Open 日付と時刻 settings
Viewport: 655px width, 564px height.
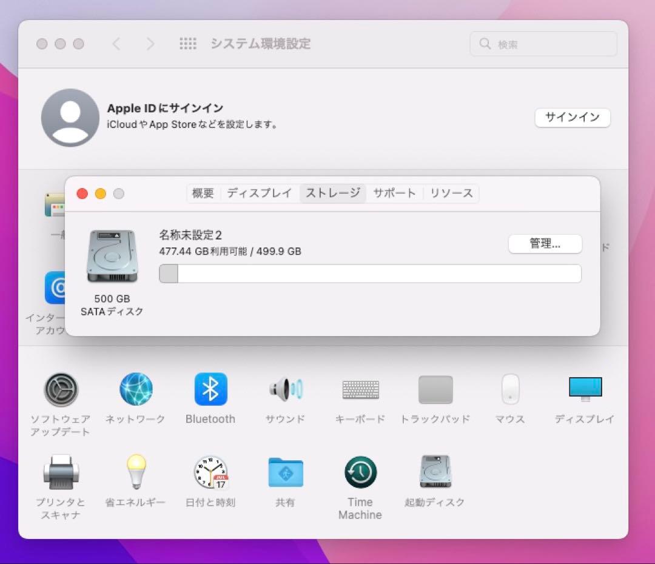210,472
